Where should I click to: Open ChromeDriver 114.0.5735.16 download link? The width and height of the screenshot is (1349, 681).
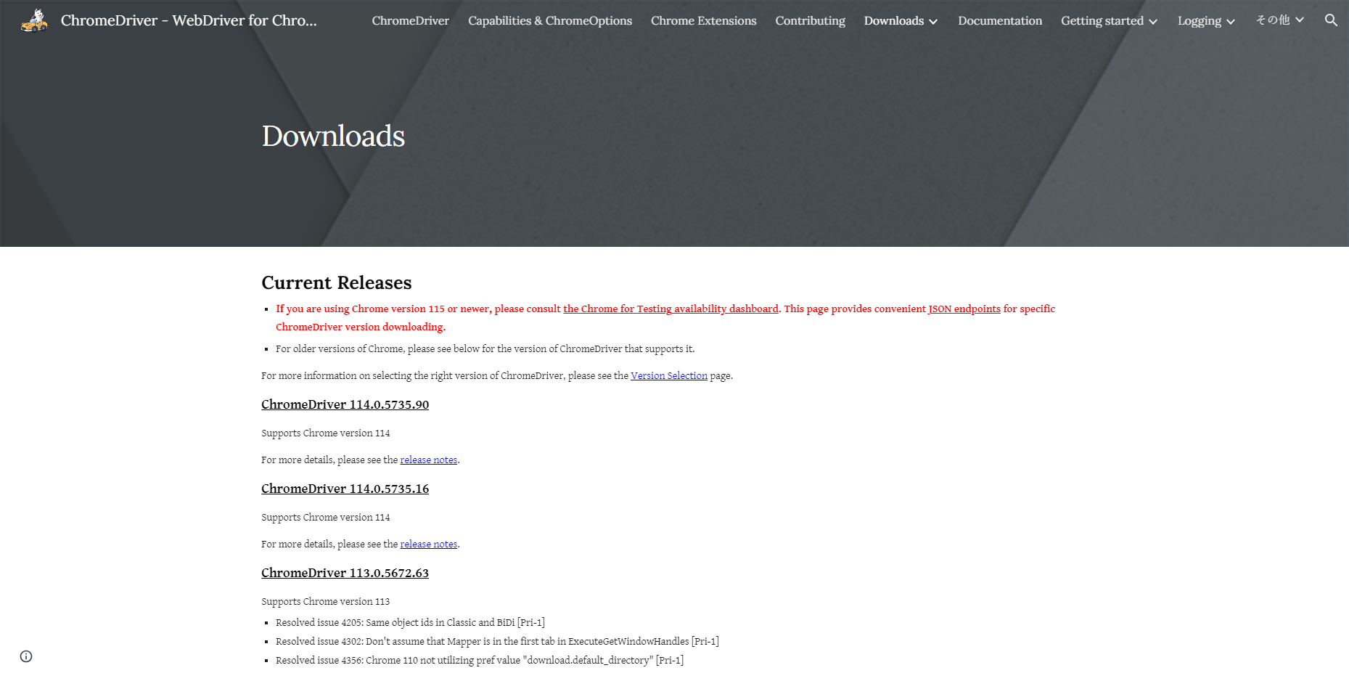(x=345, y=489)
